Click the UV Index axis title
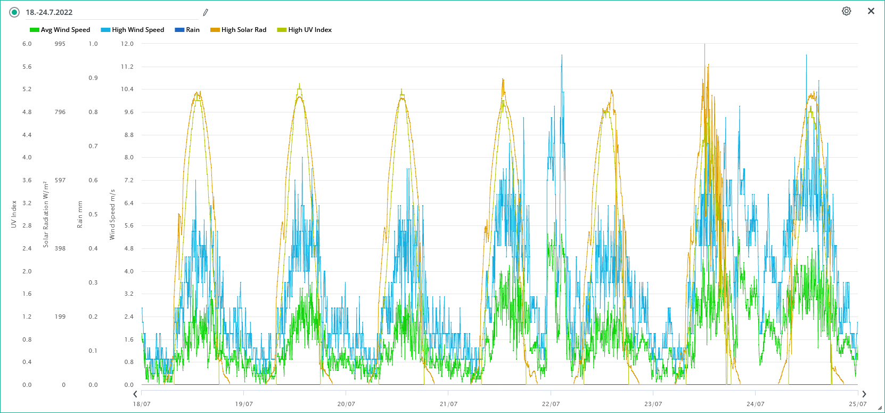The width and height of the screenshot is (885, 413). pyautogui.click(x=14, y=214)
